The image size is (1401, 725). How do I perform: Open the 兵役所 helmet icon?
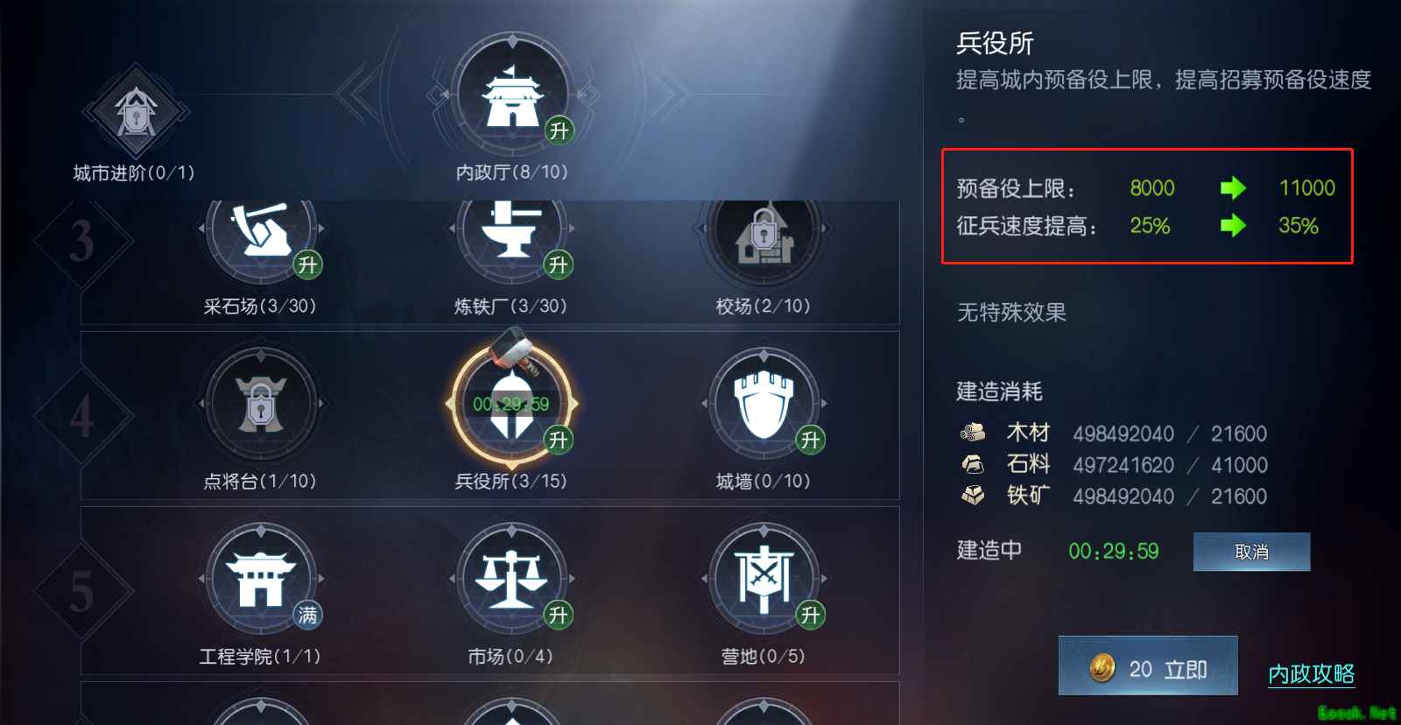512,405
